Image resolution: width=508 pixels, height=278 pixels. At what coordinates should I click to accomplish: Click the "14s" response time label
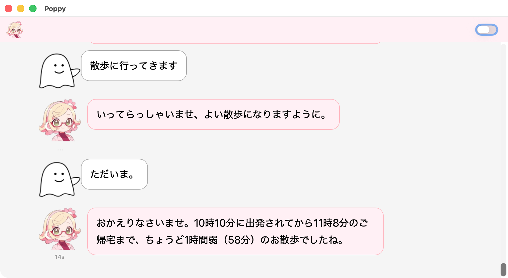tap(60, 257)
